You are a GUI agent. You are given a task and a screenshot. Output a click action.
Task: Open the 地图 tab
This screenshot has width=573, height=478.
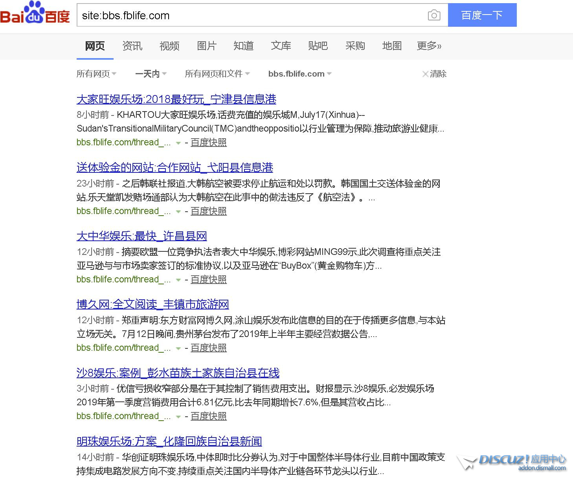tap(392, 46)
